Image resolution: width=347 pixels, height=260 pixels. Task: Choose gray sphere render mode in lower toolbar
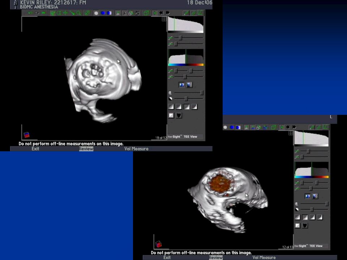tap(225, 127)
